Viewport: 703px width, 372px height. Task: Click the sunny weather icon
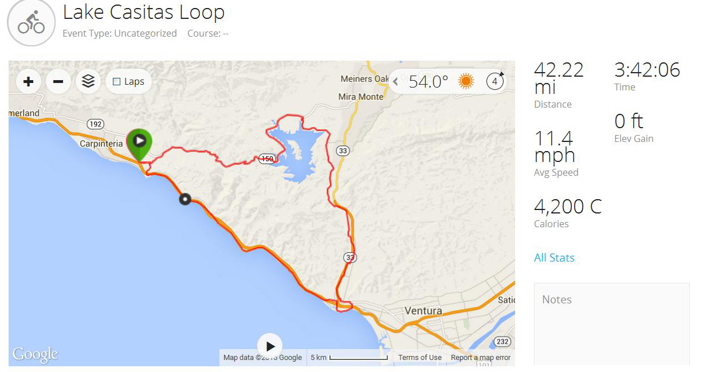[x=466, y=82]
